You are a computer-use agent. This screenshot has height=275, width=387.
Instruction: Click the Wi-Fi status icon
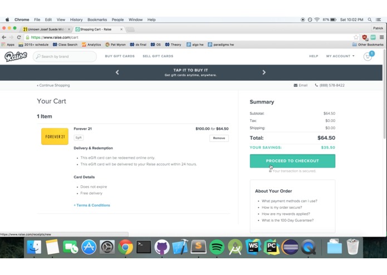(317, 19)
